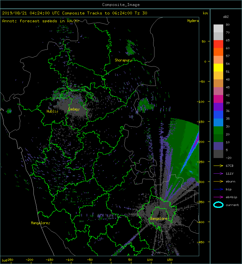This screenshot has width=242, height=264.
Task: Click the yellow 67CB track arrow in legend
Action: [x=218, y=166]
